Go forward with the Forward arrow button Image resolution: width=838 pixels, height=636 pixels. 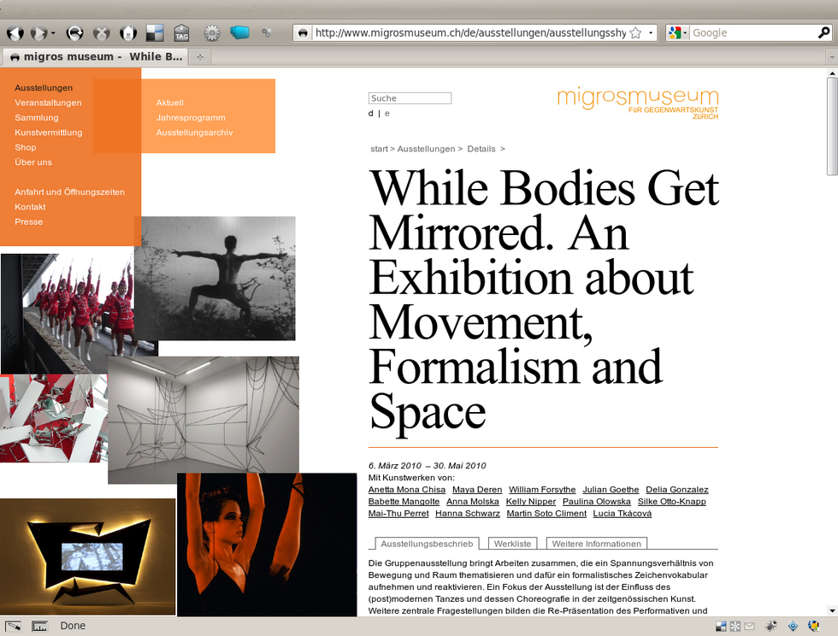click(38, 33)
